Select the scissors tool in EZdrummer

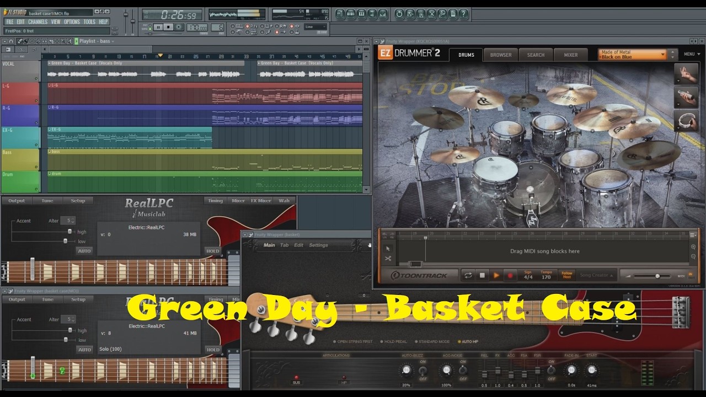click(388, 259)
